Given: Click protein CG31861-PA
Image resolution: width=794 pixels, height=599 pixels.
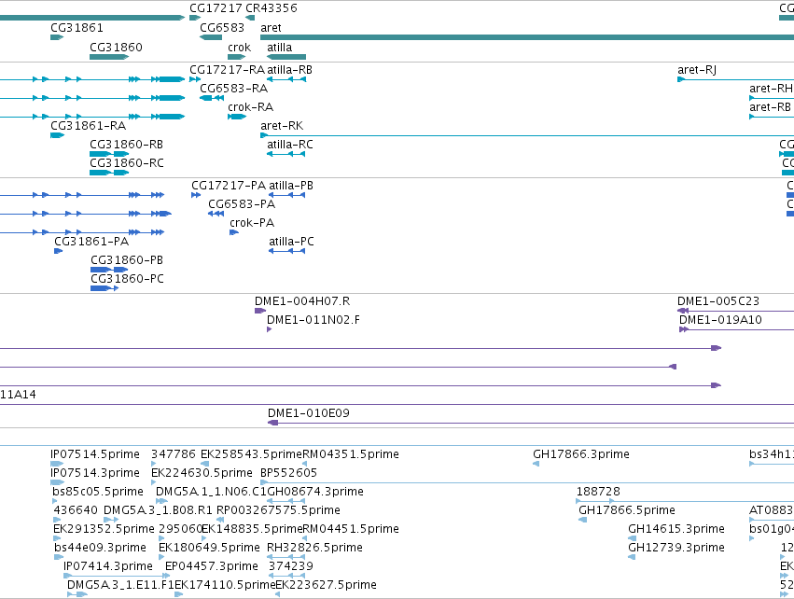Looking at the screenshot, I should pyautogui.click(x=58, y=251).
